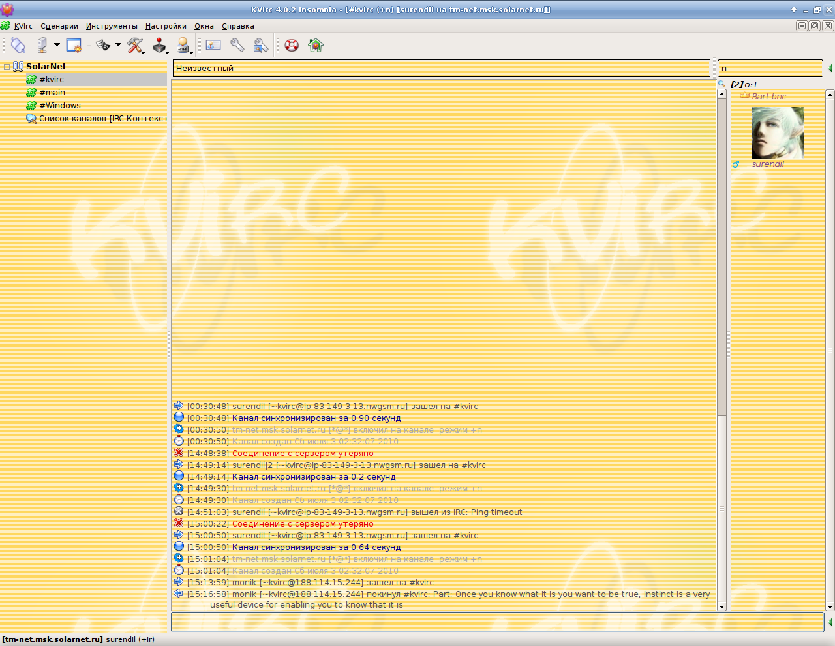The image size is (835, 646).
Task: Click the KVIrc application icon in title bar
Action: [x=8, y=9]
